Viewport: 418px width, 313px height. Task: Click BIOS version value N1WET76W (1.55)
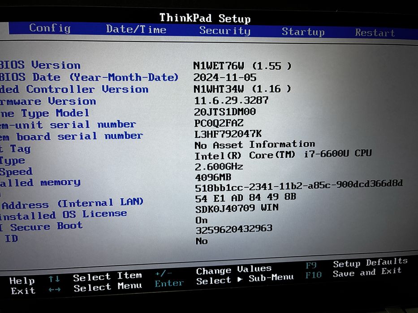tap(242, 66)
